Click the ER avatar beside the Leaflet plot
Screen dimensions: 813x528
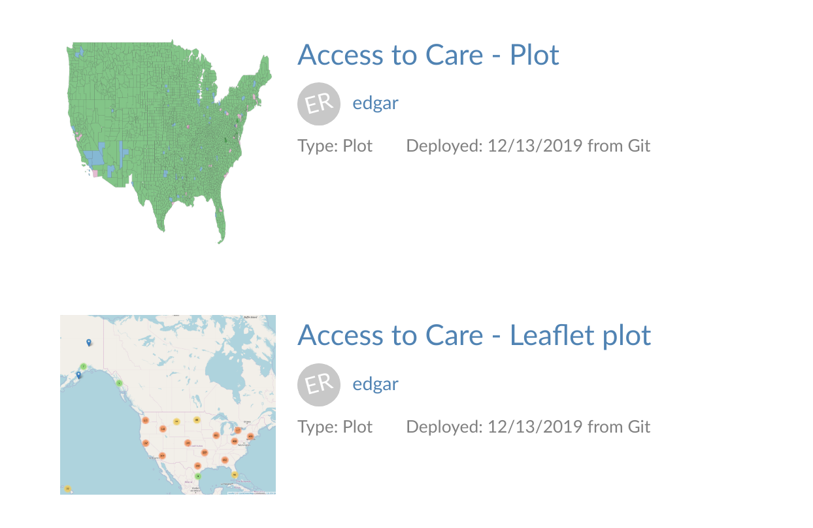[319, 384]
